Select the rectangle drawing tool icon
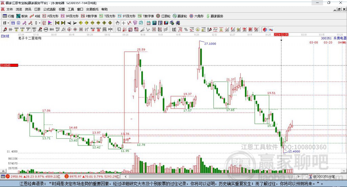The width and height of the screenshot is (347, 187). click(119, 30)
